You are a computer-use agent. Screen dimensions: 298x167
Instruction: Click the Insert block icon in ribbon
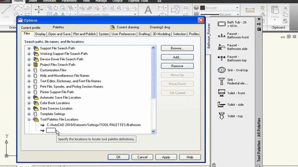(x=176, y=9)
